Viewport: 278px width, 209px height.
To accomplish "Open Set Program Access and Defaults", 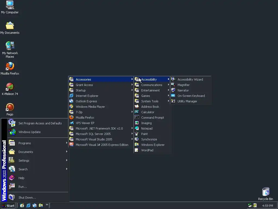I will 38,123.
